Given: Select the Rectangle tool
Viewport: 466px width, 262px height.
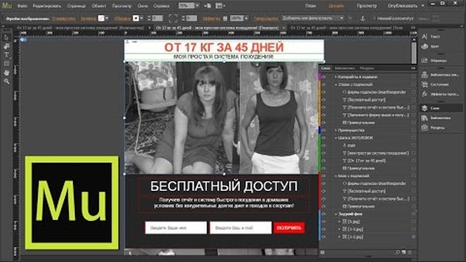Looking at the screenshot, I should click(6, 63).
